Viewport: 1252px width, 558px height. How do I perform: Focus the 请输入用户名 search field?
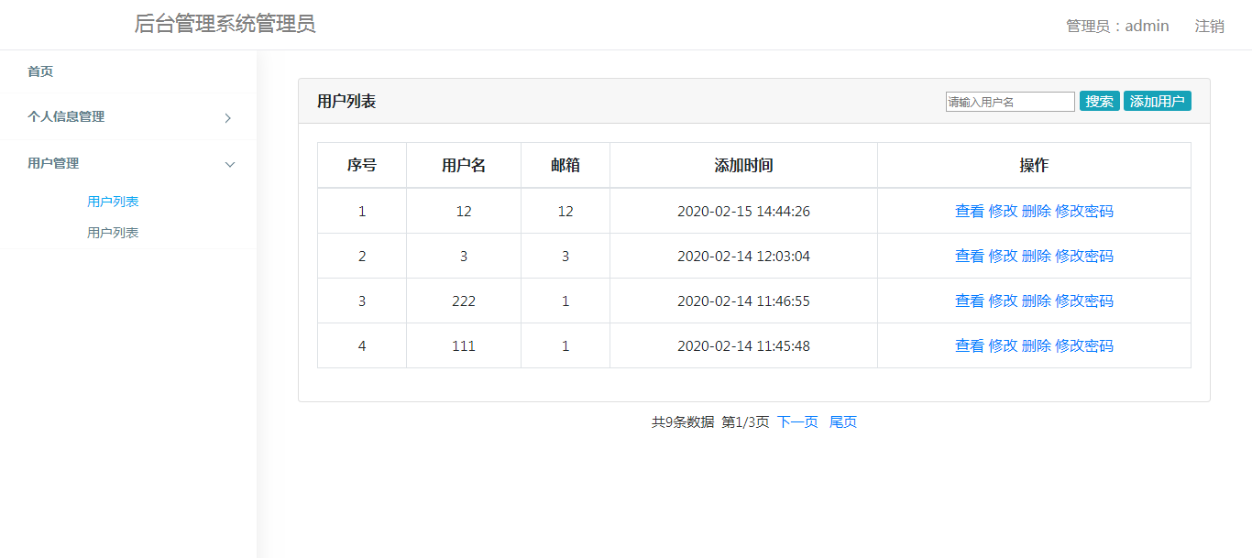click(1009, 101)
